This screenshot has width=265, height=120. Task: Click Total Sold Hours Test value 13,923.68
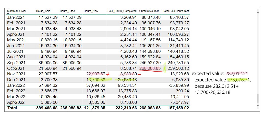pyautogui.click(x=179, y=74)
